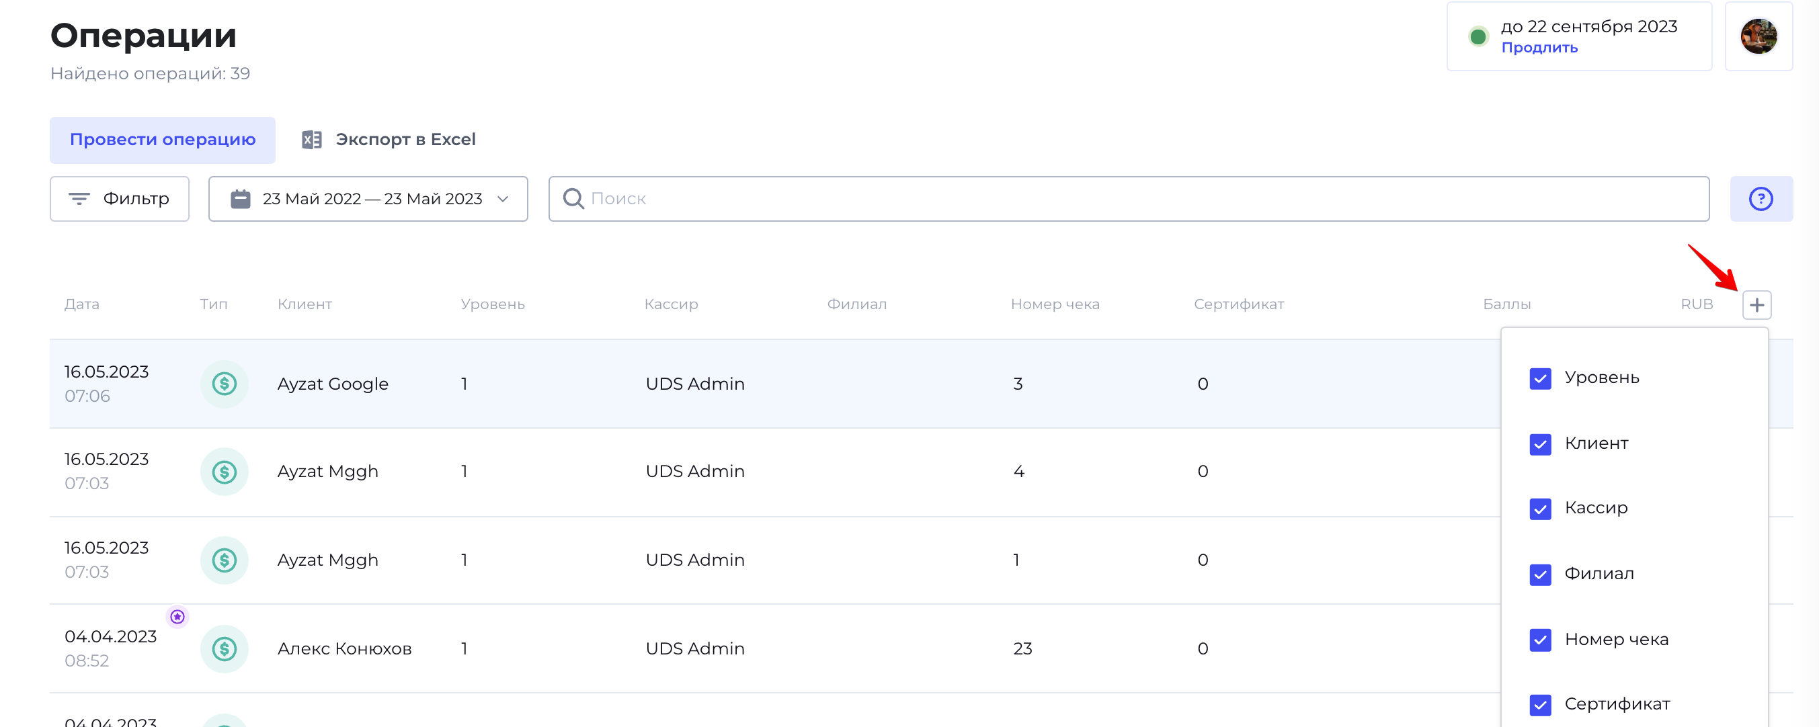This screenshot has width=1819, height=727.
Task: Click the Уровень column header
Action: coord(493,304)
